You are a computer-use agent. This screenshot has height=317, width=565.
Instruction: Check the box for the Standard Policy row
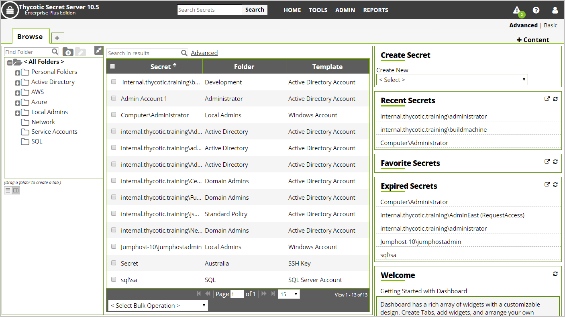pos(114,213)
